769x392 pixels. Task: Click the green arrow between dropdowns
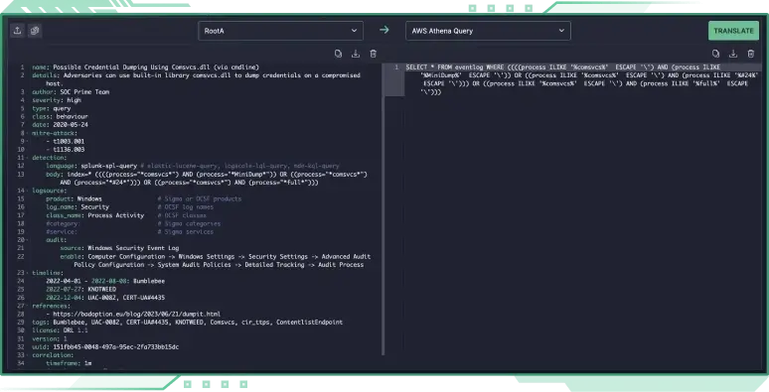(x=384, y=30)
